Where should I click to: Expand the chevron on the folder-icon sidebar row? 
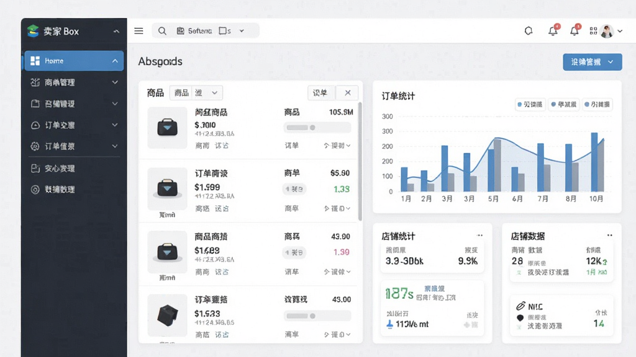[115, 104]
